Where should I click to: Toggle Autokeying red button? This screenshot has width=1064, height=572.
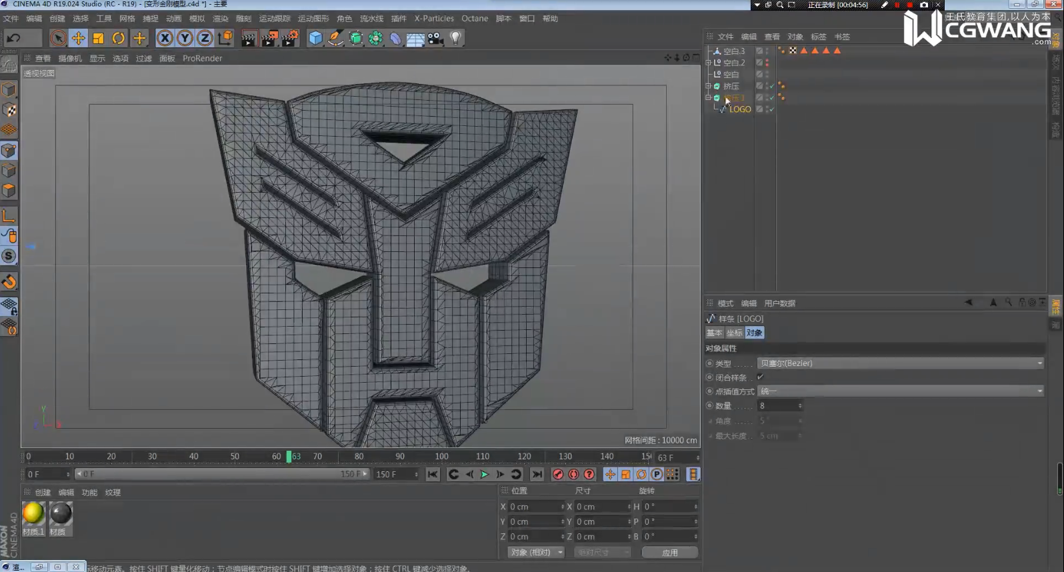coord(573,474)
